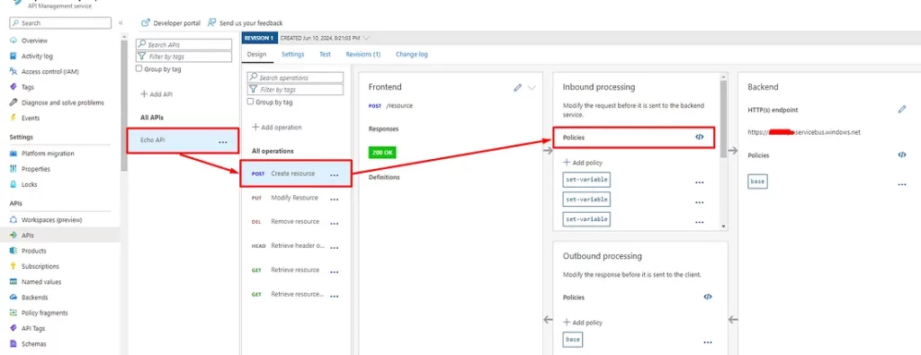Open API Tags in sidebar
Screen dimensions: 921x355
(x=33, y=329)
